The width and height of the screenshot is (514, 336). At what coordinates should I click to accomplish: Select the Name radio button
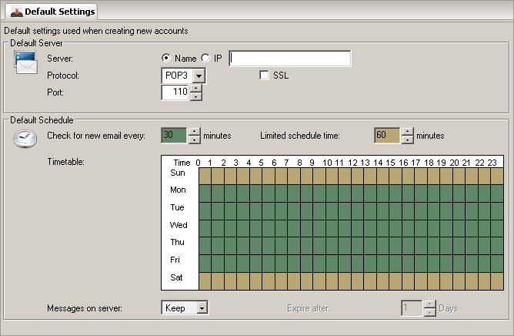click(x=166, y=58)
